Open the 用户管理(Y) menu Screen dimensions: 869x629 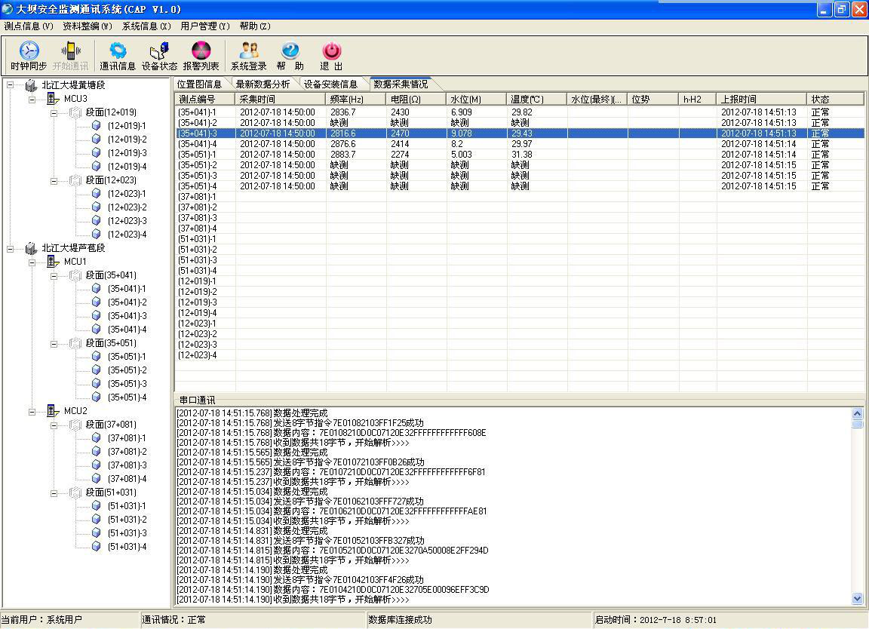(205, 26)
